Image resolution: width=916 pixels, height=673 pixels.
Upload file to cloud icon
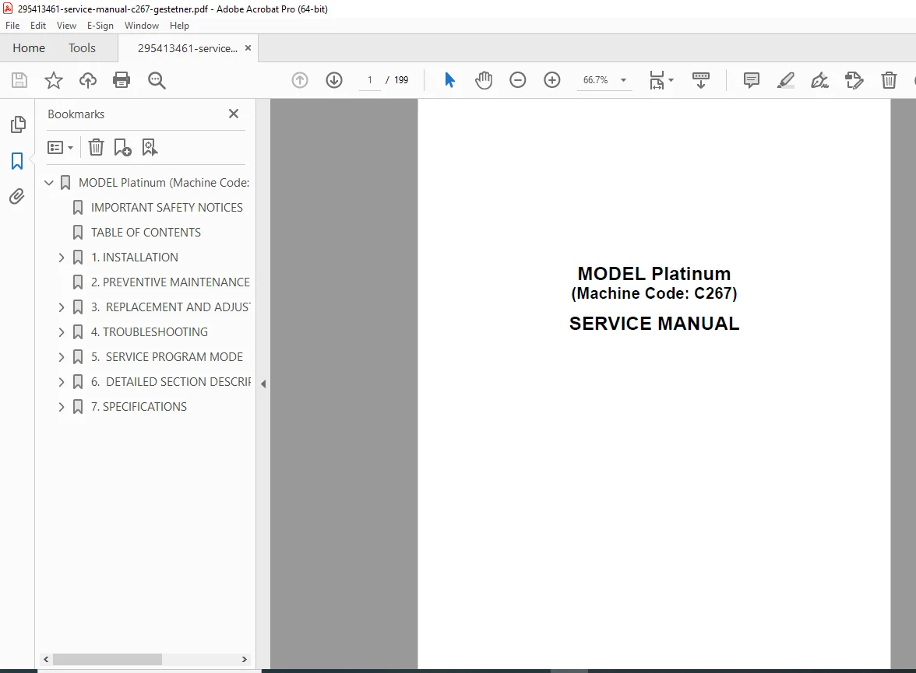point(87,80)
